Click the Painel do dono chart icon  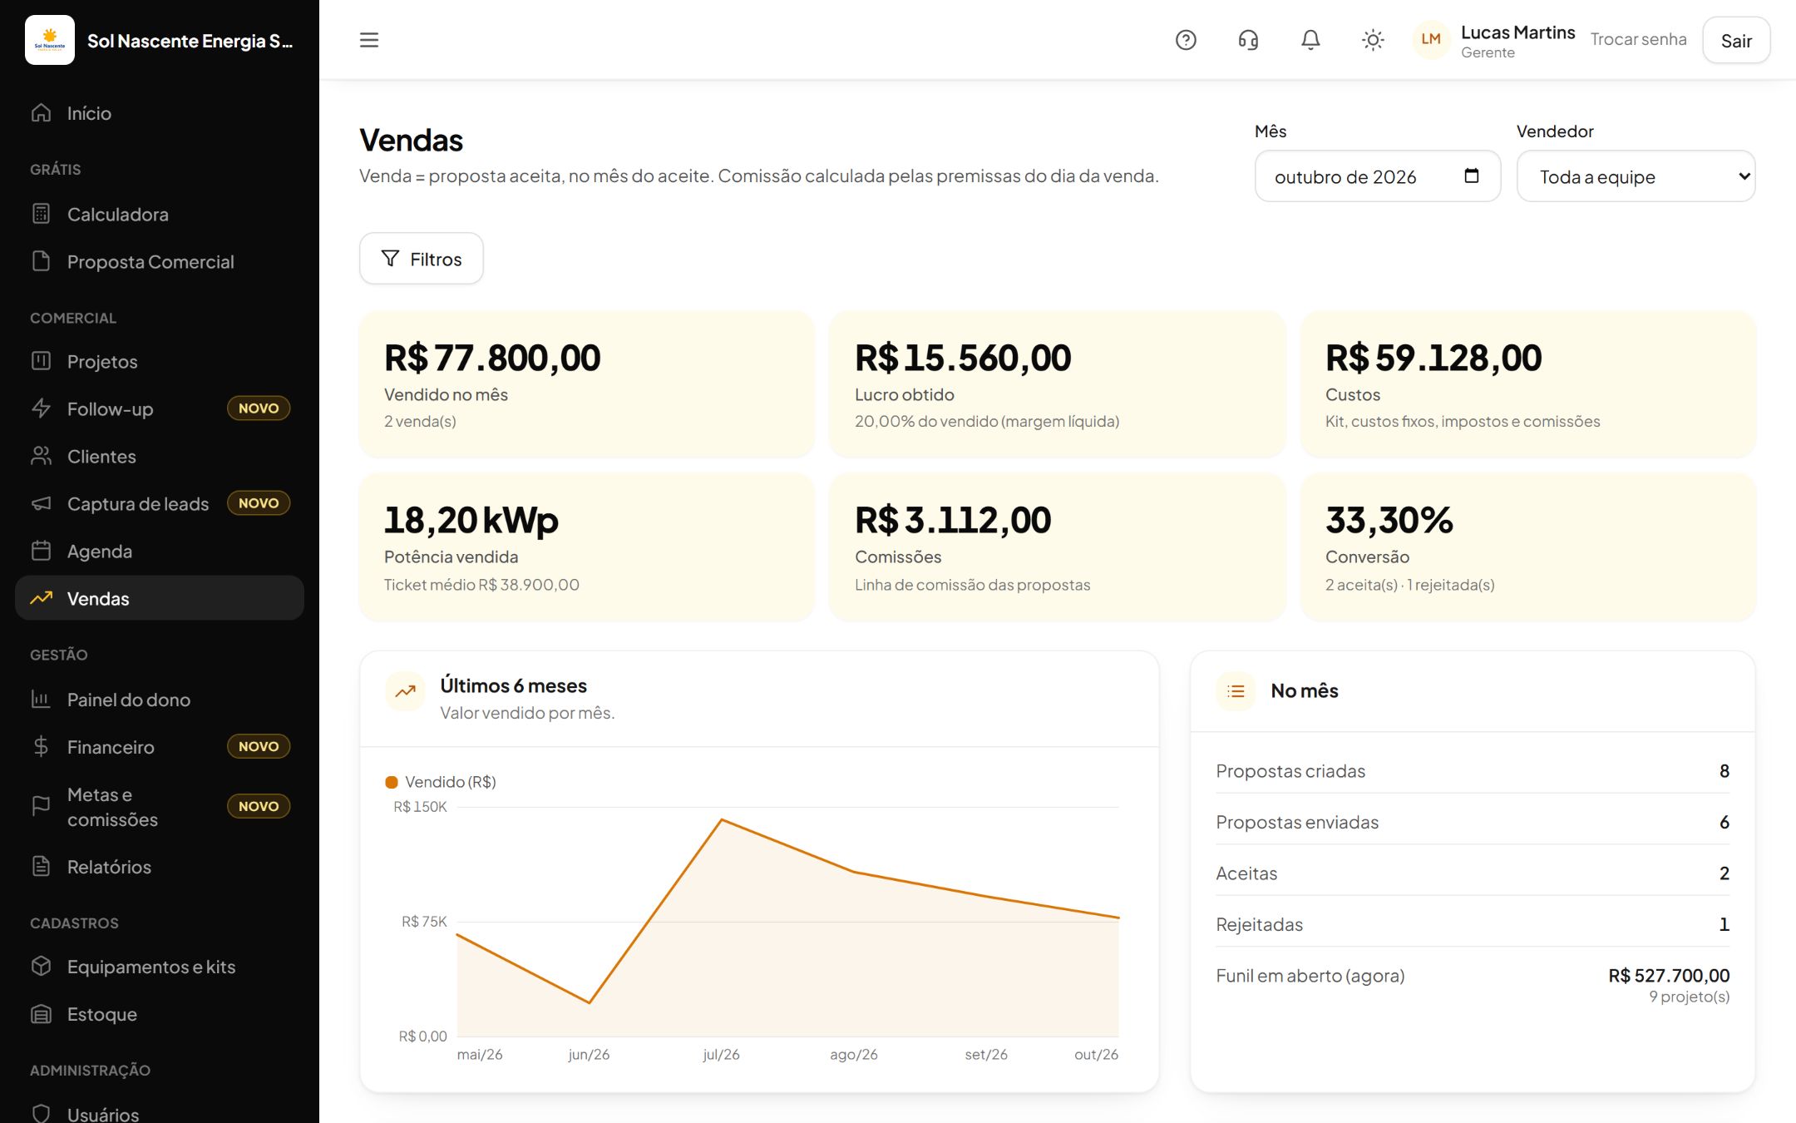[41, 700]
